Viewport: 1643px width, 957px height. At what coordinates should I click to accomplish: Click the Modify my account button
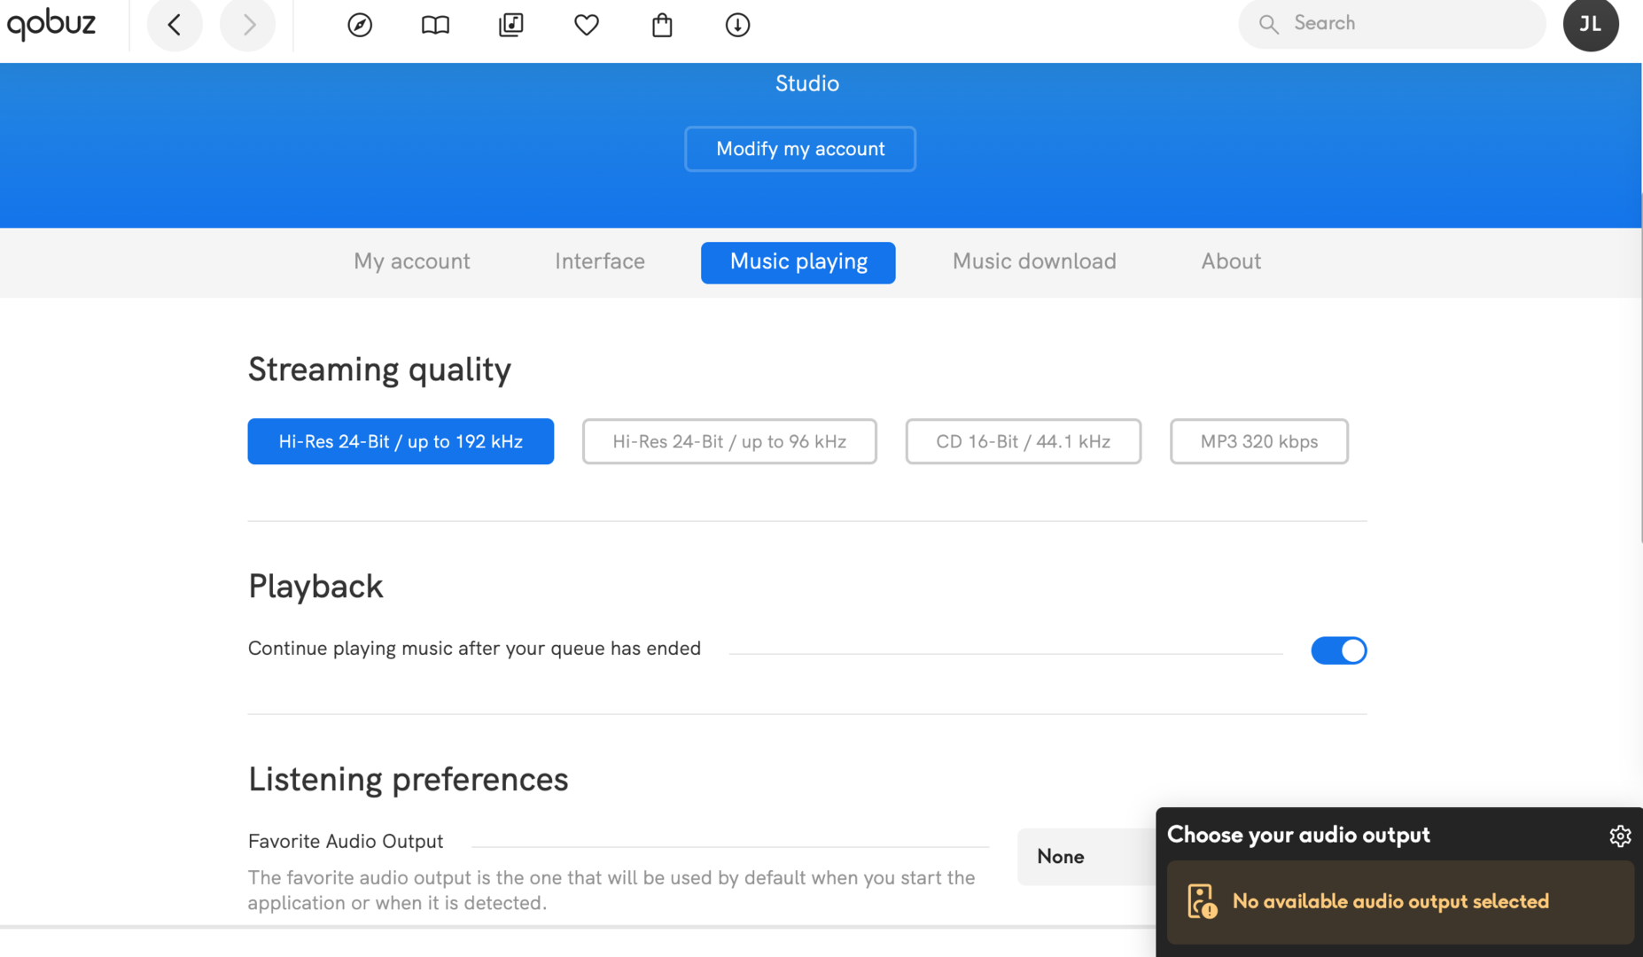click(800, 149)
